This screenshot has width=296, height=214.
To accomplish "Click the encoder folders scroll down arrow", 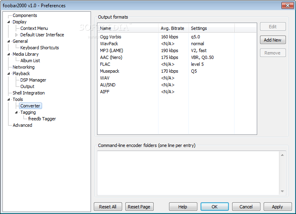I will (x=282, y=191).
